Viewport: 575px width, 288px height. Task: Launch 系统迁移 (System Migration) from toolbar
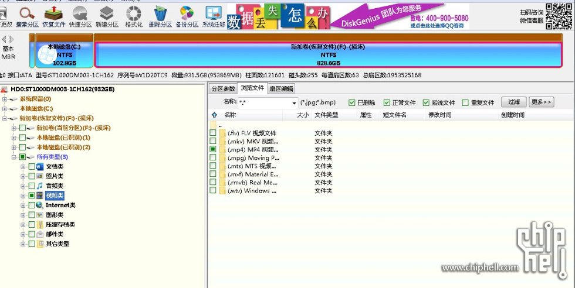tap(213, 16)
